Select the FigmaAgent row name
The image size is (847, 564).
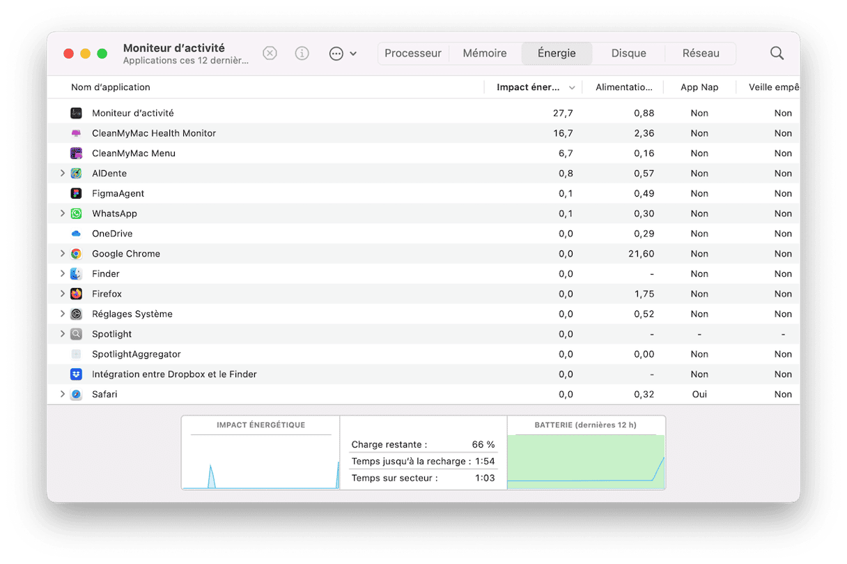coord(118,193)
